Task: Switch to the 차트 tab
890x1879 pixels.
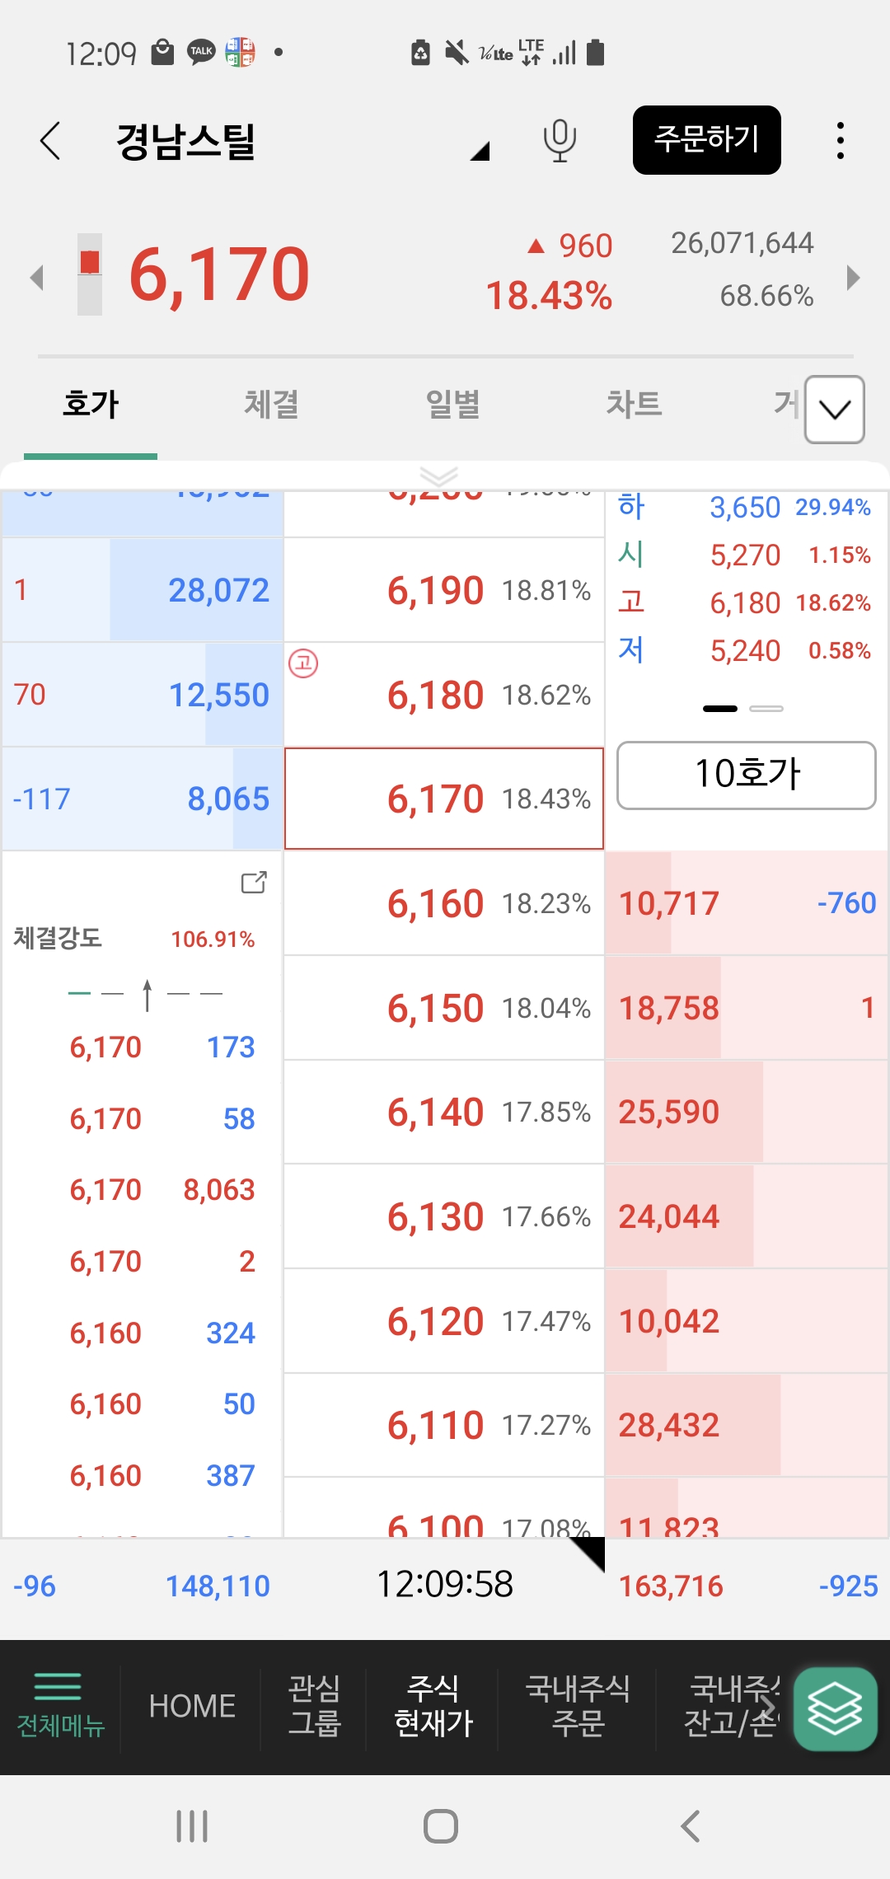Action: click(634, 405)
